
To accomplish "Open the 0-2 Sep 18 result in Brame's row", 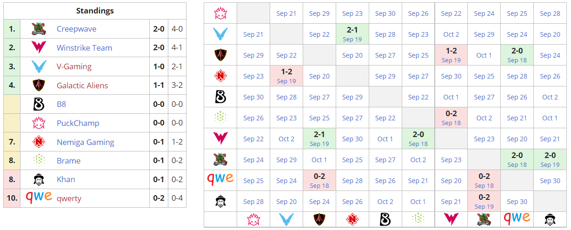I will tap(451, 118).
